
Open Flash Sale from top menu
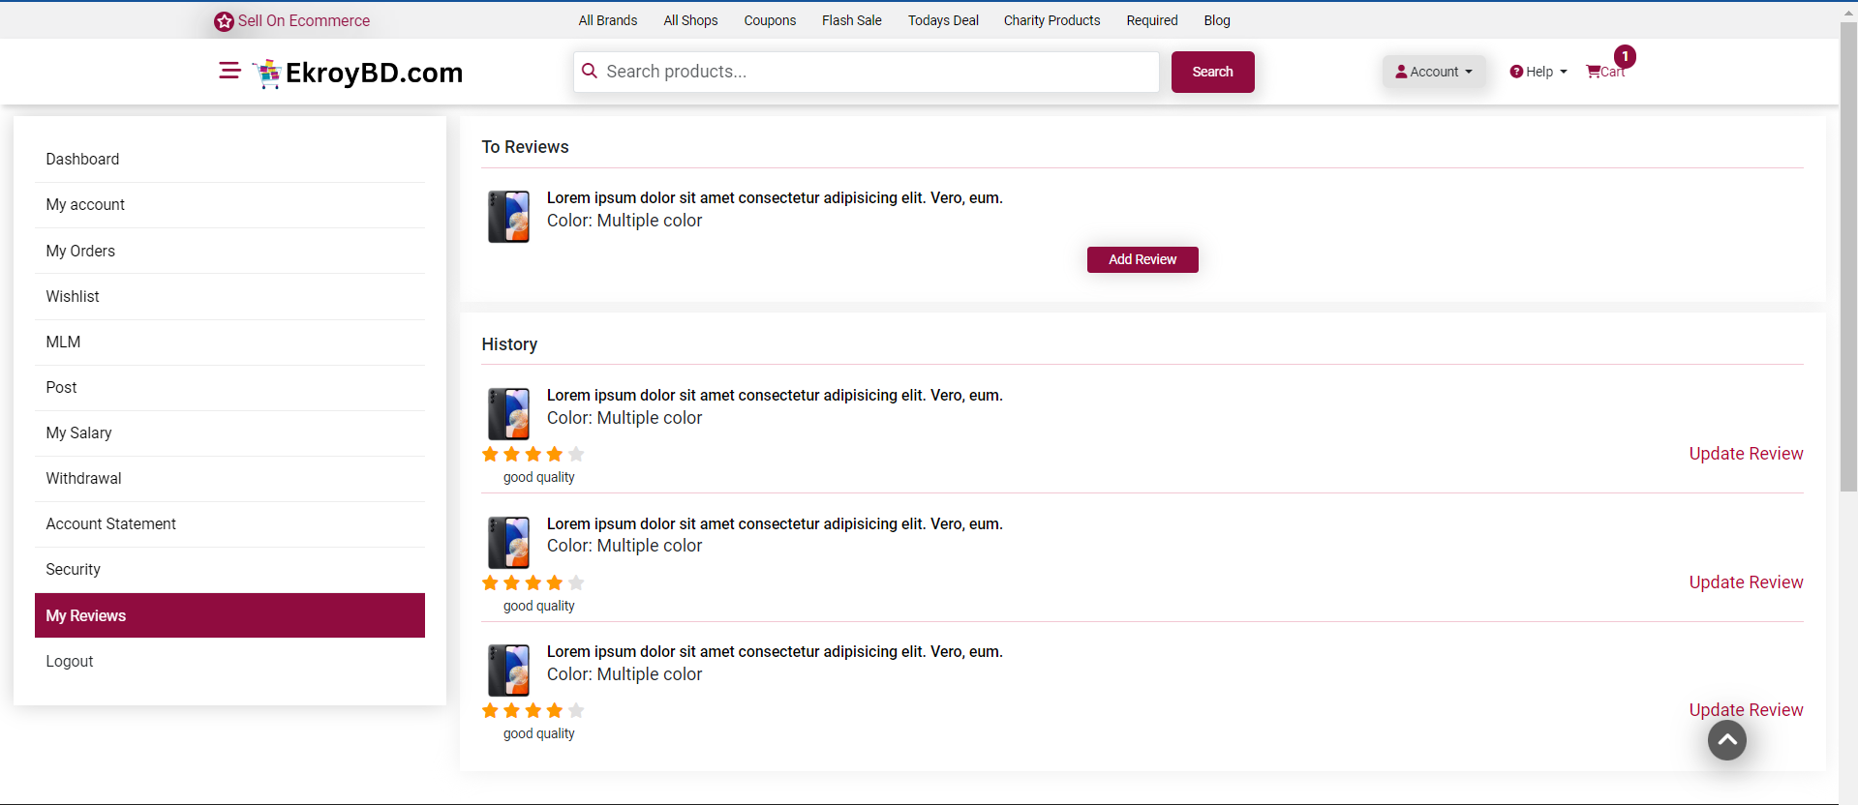coord(851,20)
